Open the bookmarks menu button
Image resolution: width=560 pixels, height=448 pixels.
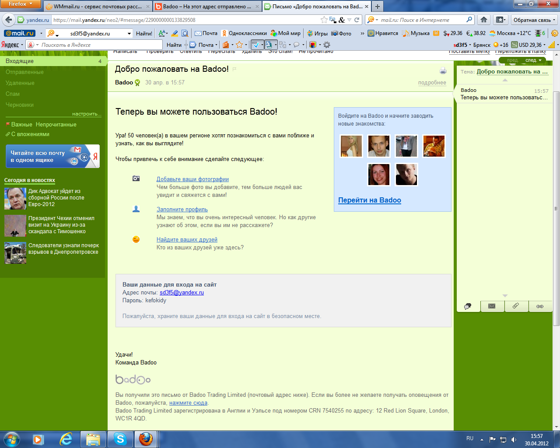coord(500,20)
